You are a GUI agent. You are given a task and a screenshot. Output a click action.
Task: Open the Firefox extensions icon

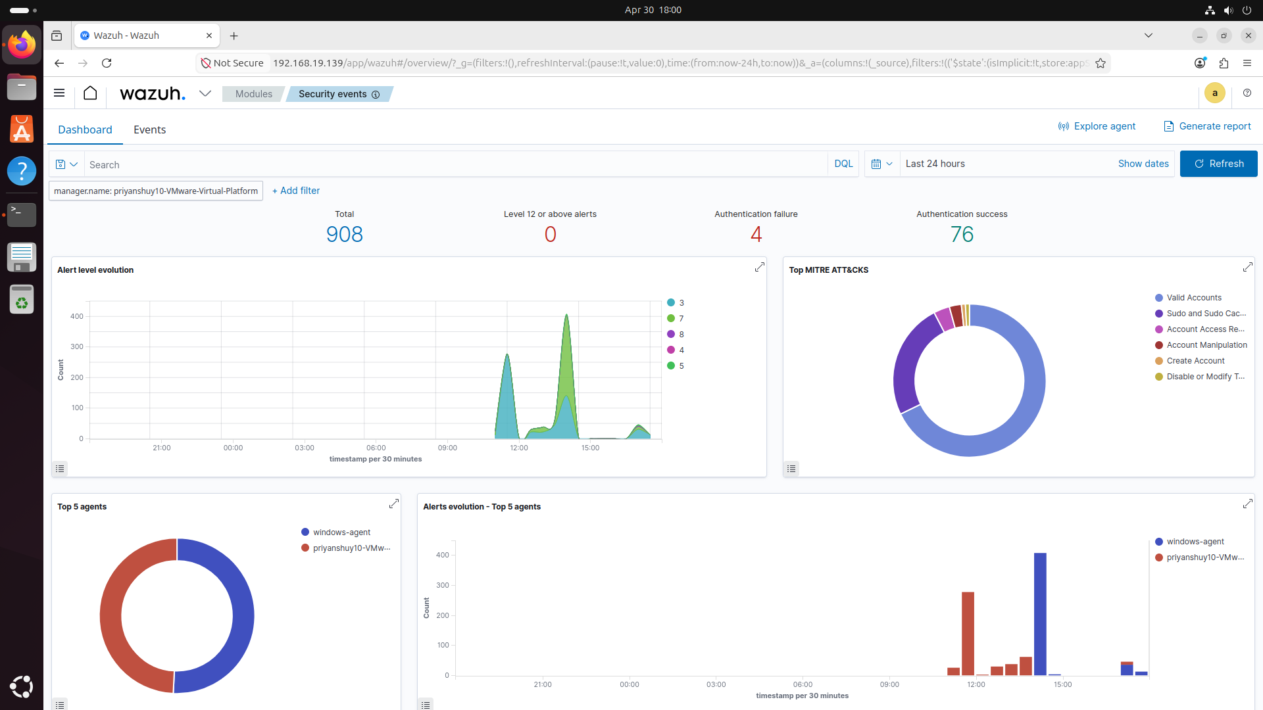(1224, 63)
